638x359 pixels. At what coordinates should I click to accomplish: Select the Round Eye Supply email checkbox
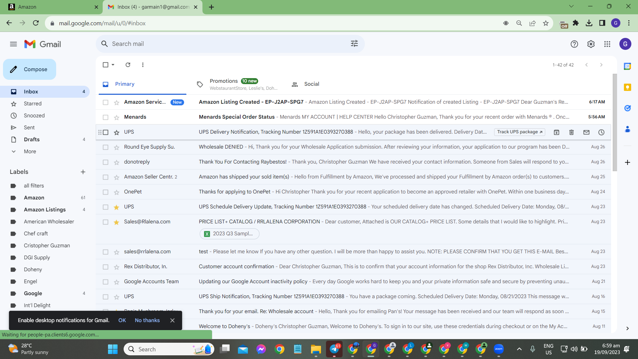(x=106, y=147)
